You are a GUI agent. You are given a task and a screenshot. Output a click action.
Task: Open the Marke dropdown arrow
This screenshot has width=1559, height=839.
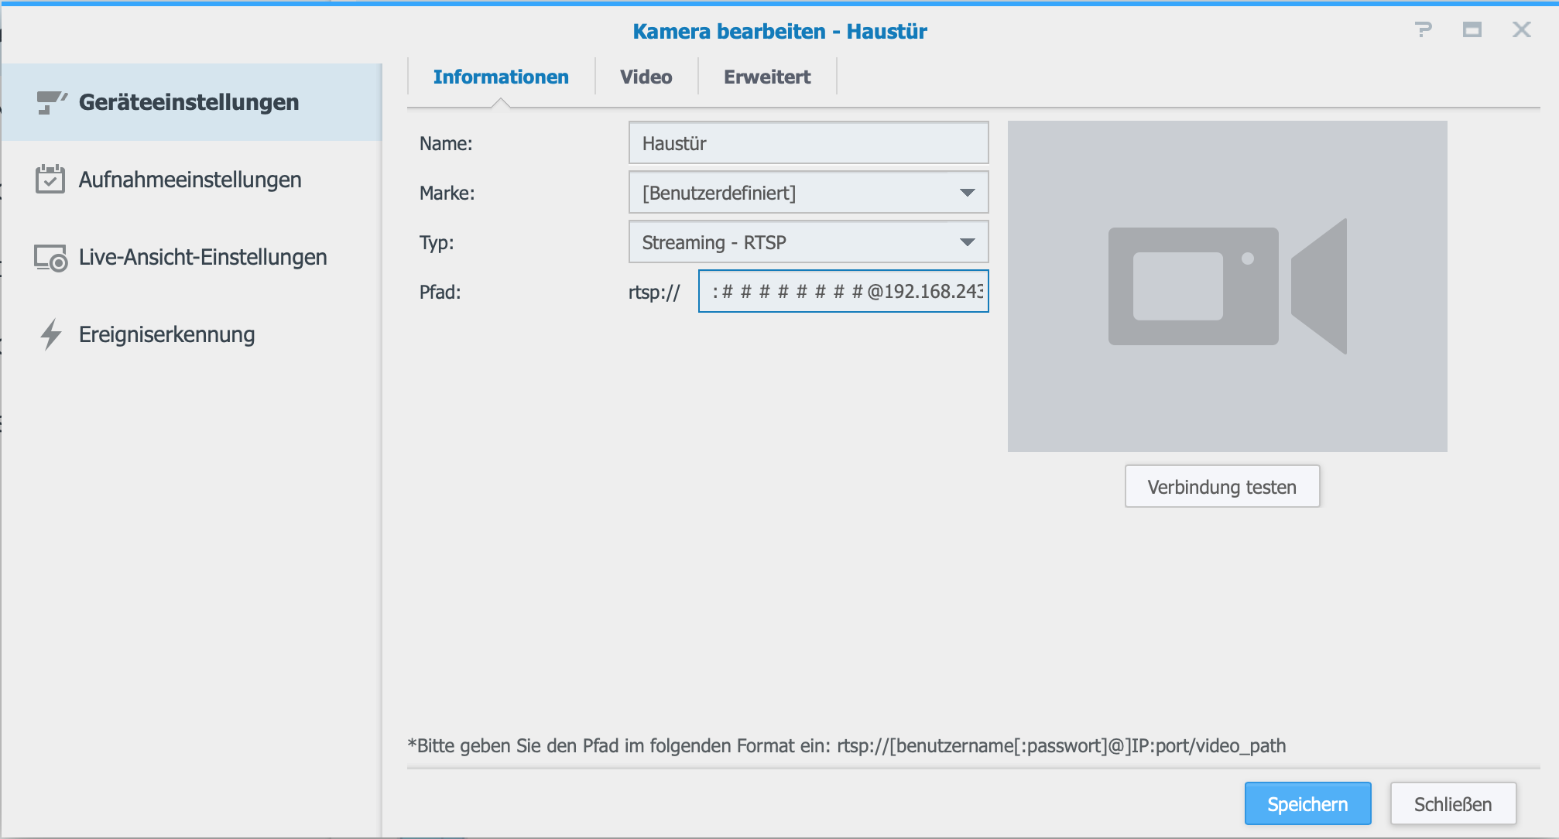(967, 193)
